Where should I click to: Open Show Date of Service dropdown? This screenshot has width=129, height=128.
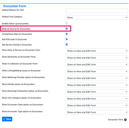(97, 51)
